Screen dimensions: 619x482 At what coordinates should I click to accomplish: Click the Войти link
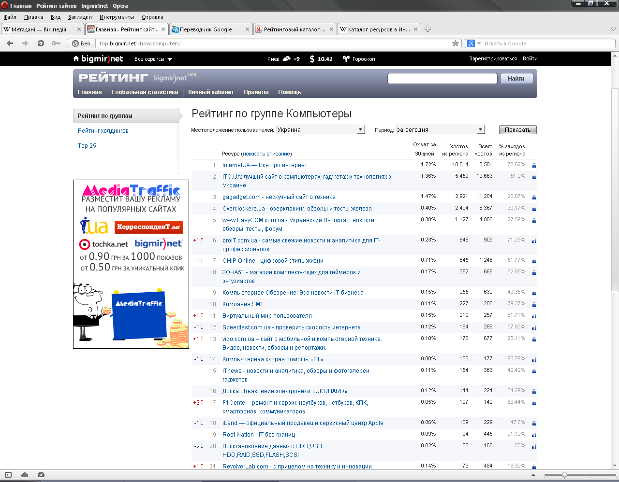530,59
